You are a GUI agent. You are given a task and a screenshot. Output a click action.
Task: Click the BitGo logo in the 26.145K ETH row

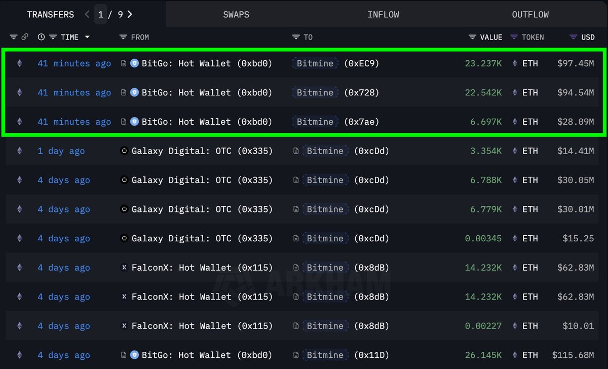click(x=134, y=355)
